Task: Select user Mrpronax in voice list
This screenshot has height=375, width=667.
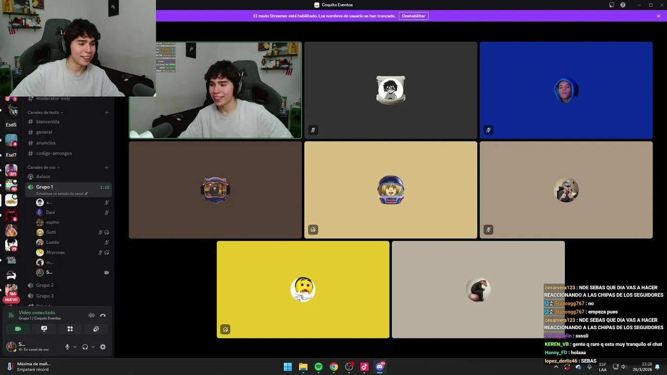Action: click(x=72, y=252)
